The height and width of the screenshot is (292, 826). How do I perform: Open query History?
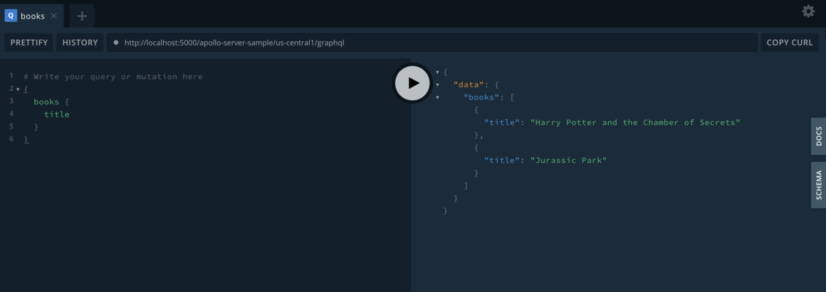coord(80,43)
